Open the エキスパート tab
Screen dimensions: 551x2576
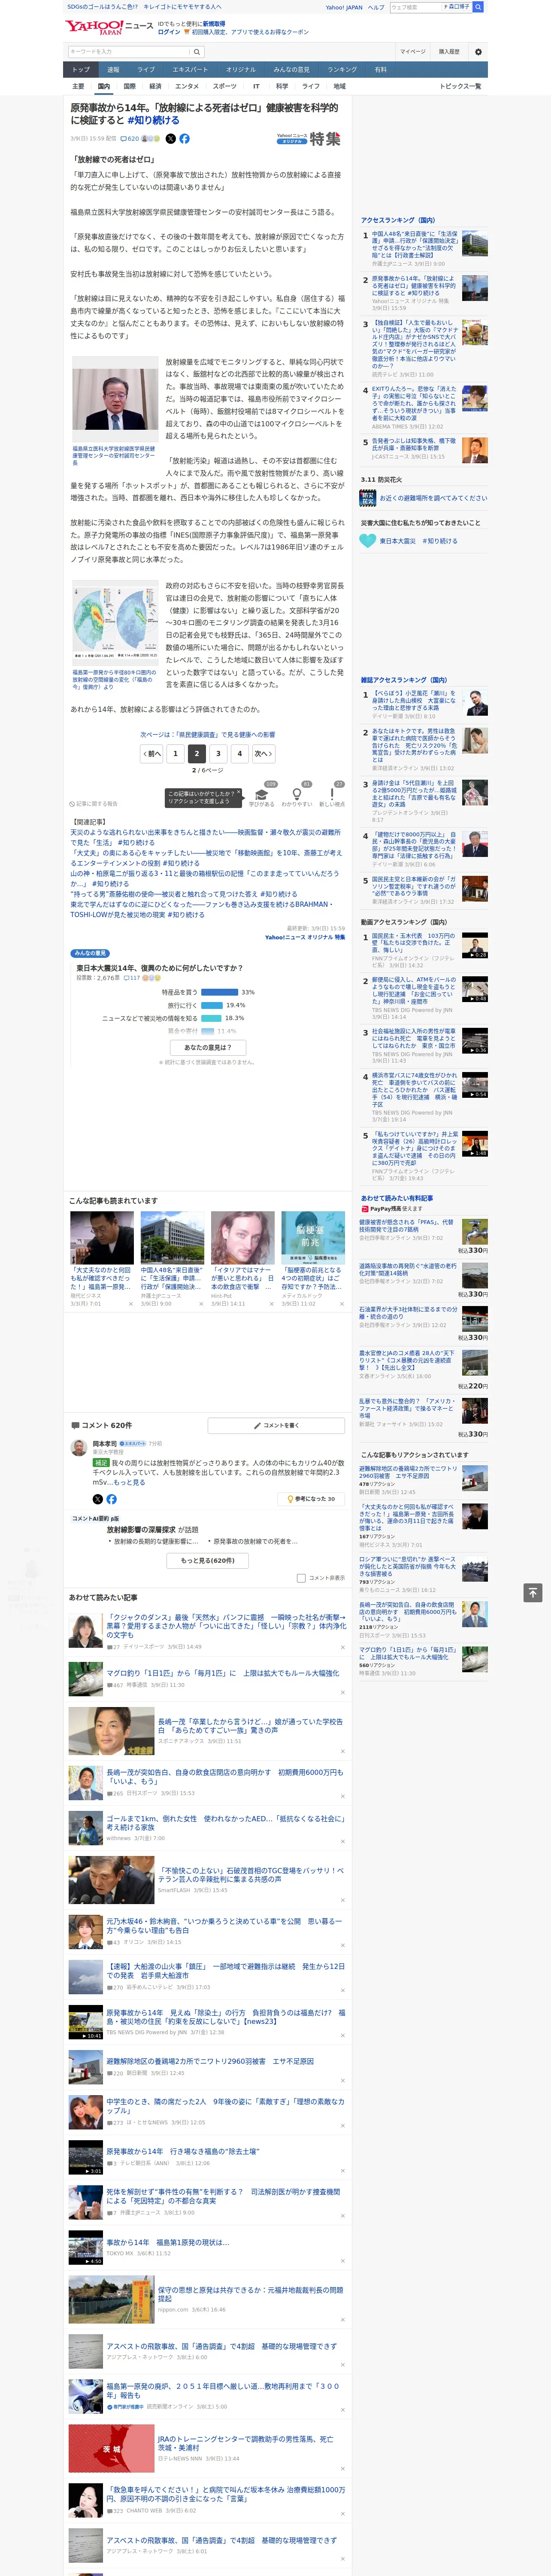click(190, 70)
